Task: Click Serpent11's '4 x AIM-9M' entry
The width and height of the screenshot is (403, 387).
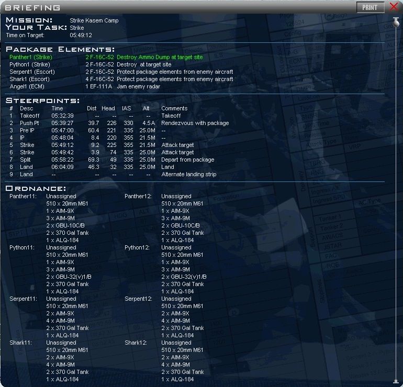Action: [60, 321]
